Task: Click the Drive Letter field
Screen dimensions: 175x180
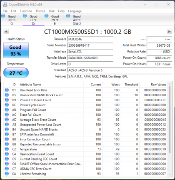Action: [90, 64]
